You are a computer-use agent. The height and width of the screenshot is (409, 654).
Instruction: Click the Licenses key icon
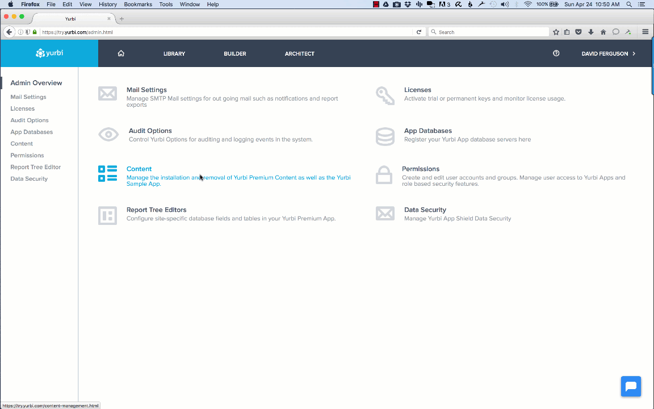tap(385, 95)
